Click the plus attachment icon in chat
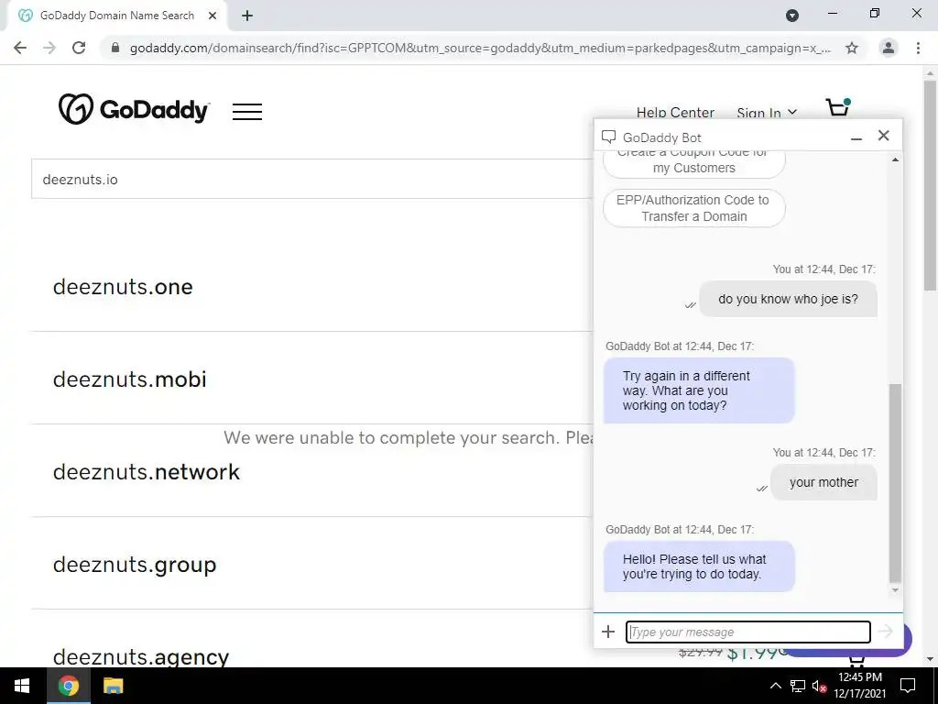938x704 pixels. click(608, 632)
